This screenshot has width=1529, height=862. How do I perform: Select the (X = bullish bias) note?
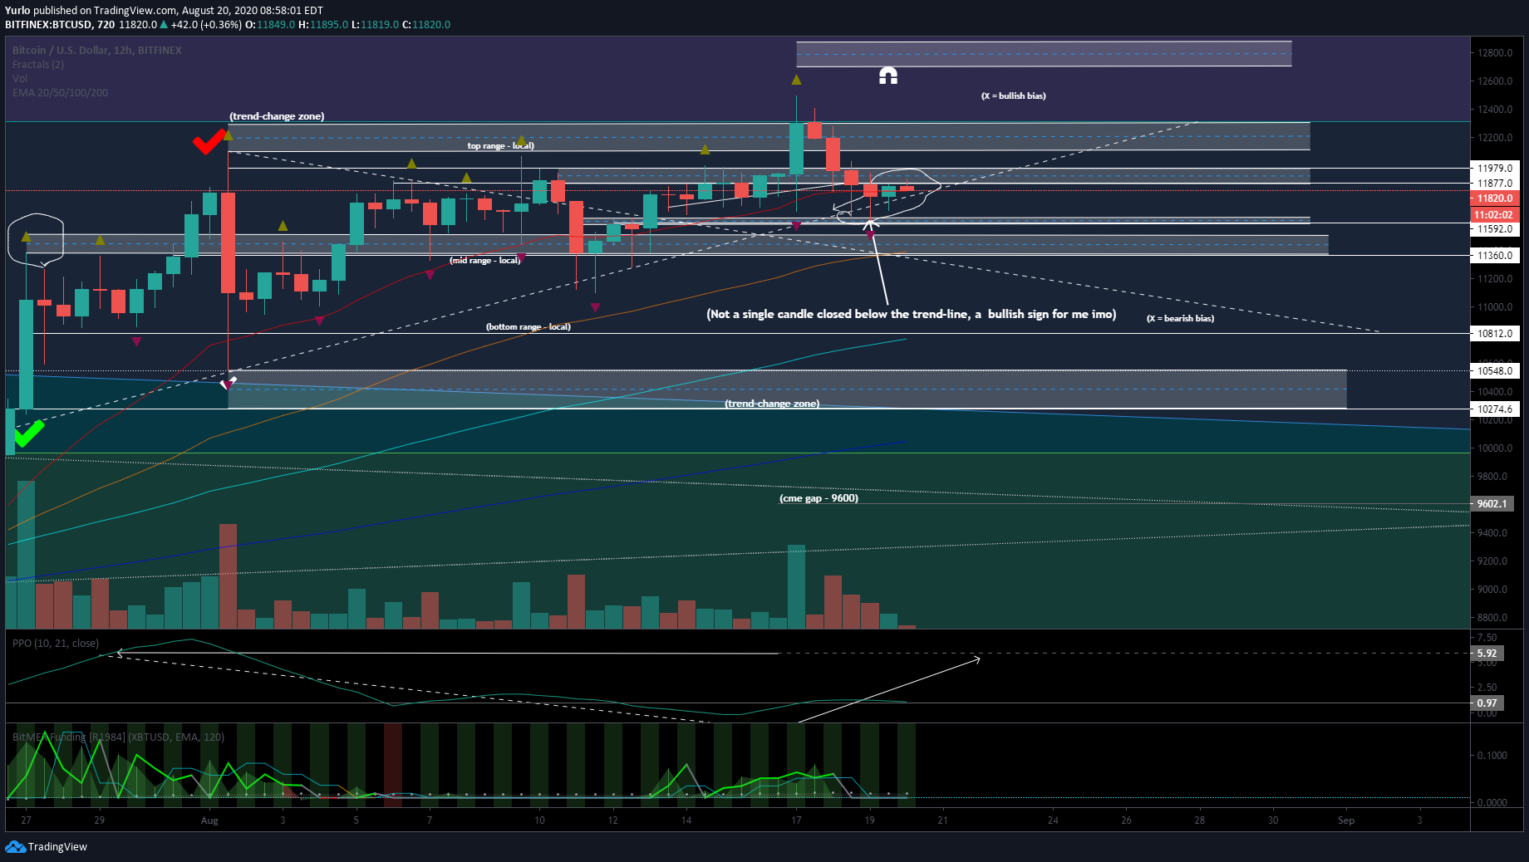click(1014, 96)
